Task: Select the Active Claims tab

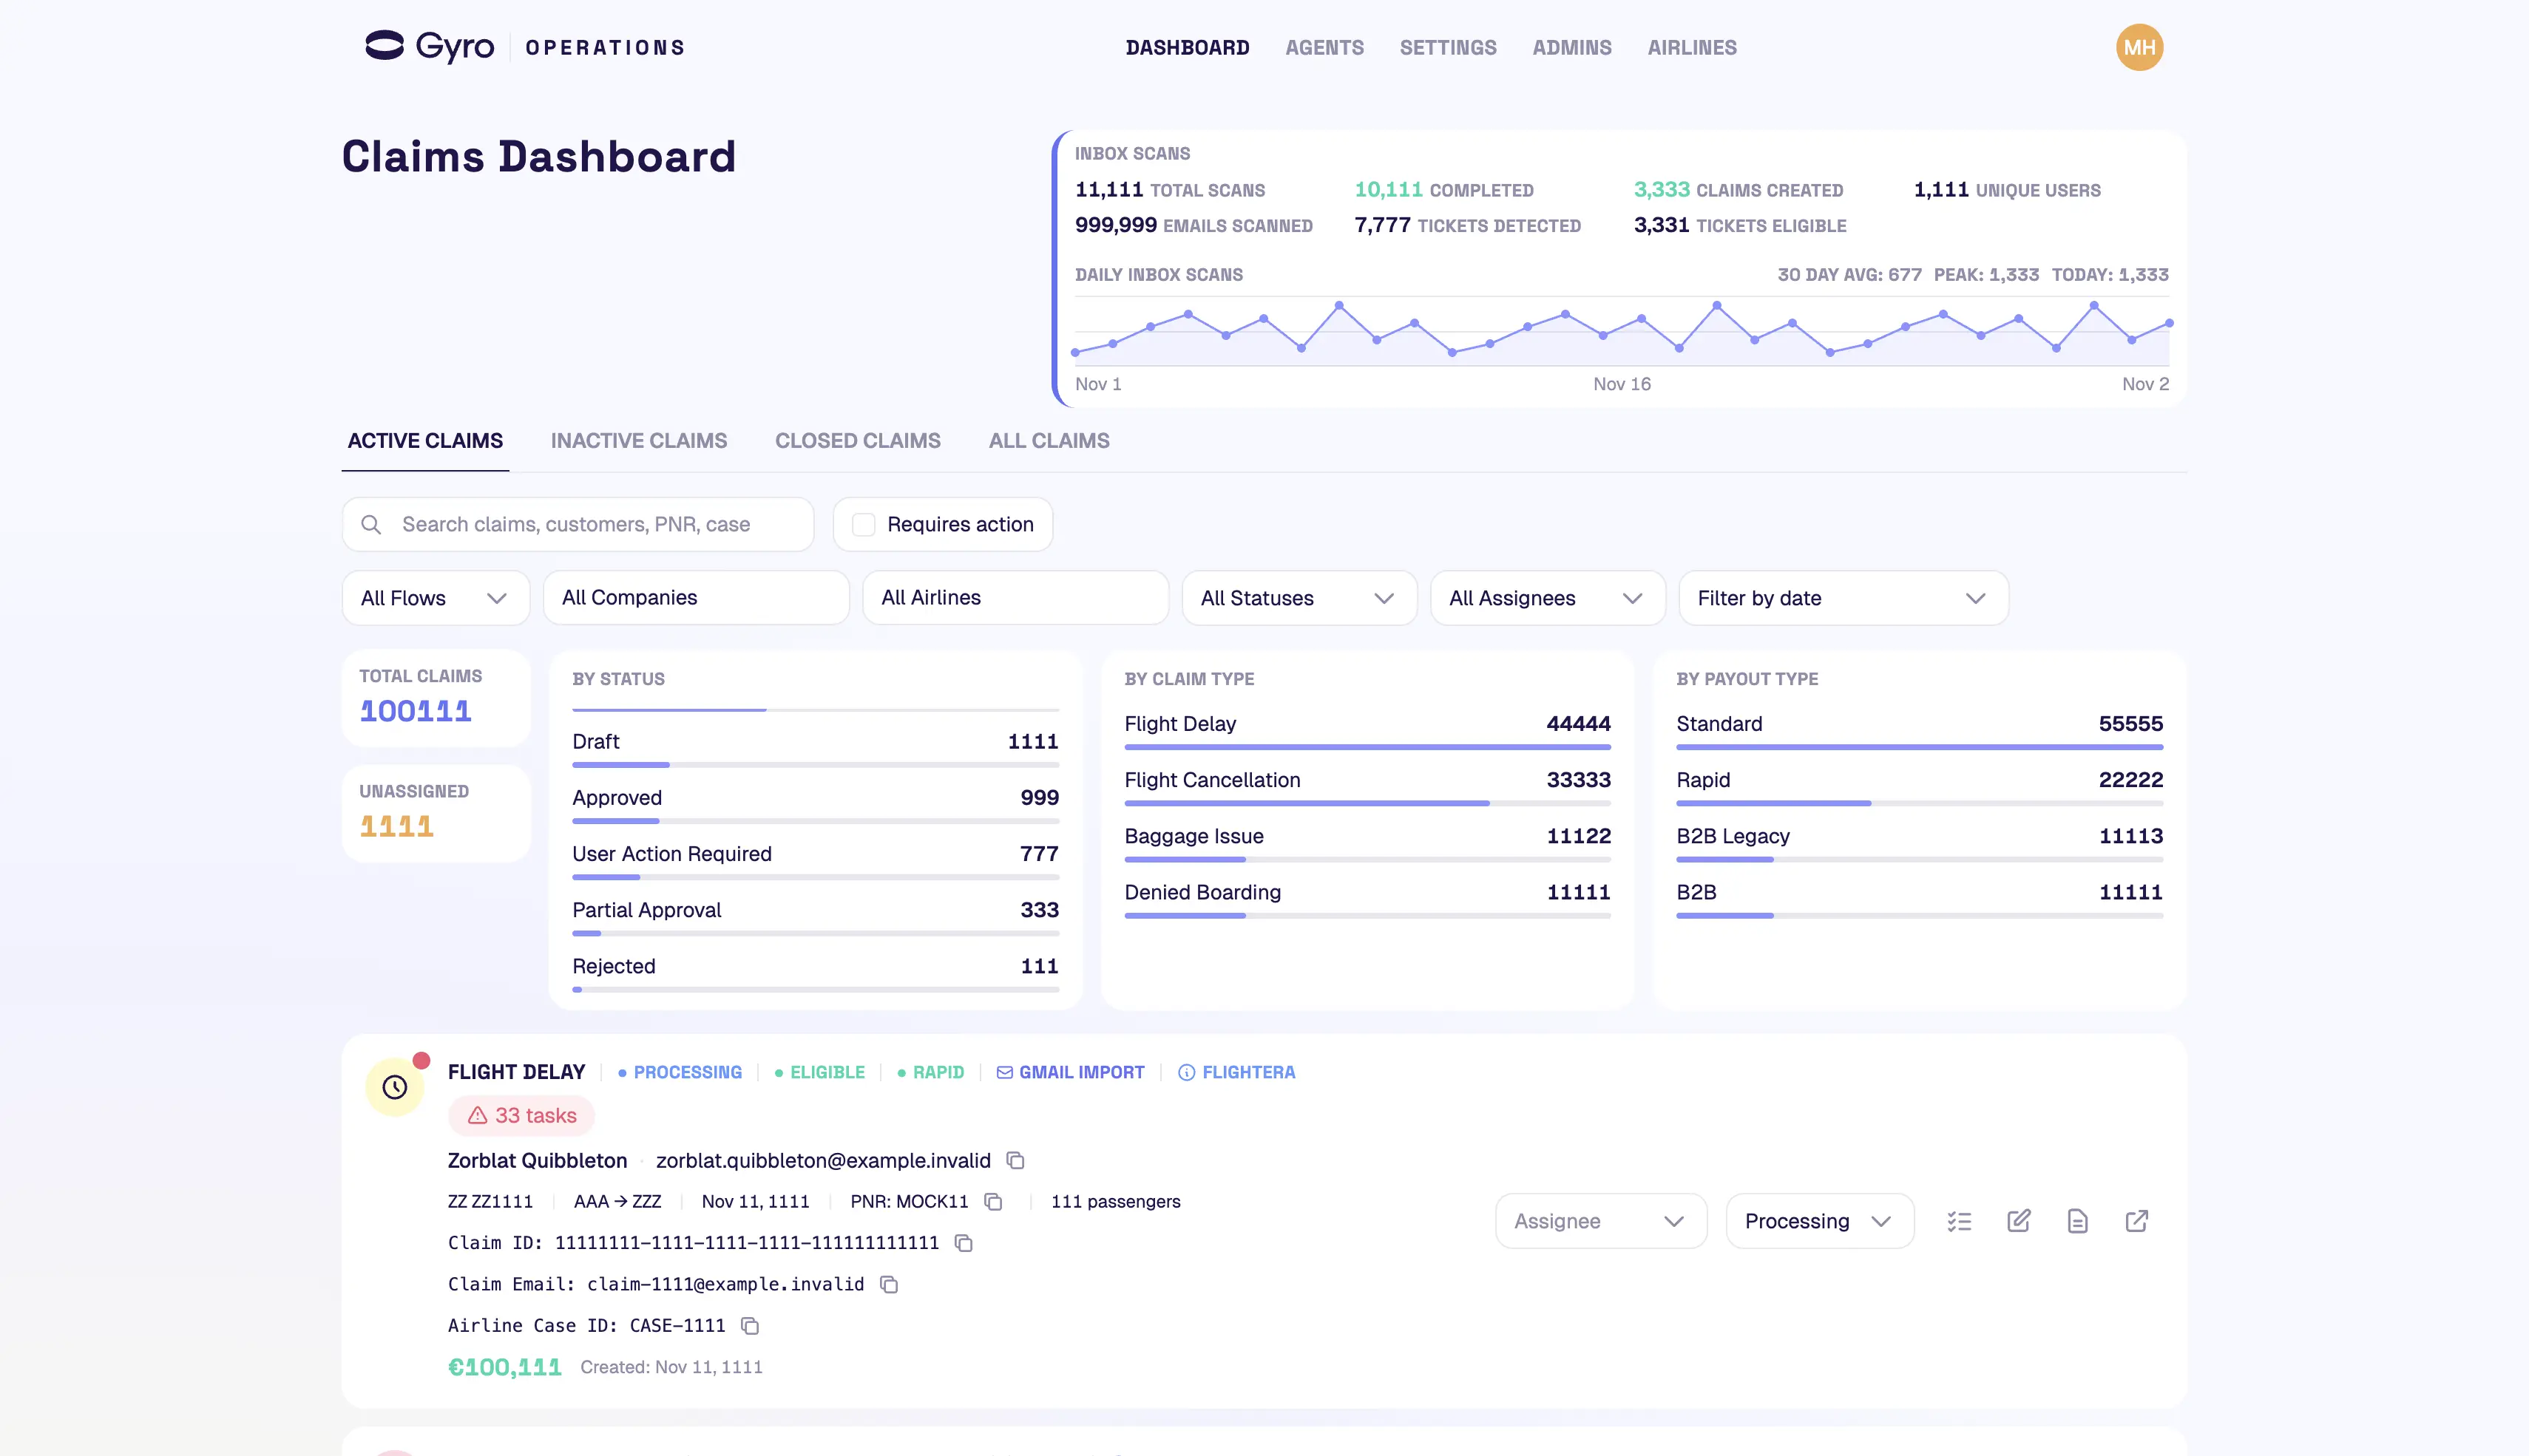Action: (425, 441)
